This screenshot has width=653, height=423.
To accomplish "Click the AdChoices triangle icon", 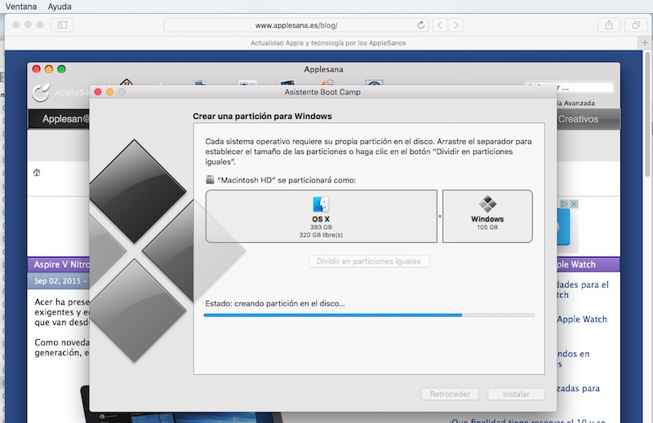I will click(564, 204).
